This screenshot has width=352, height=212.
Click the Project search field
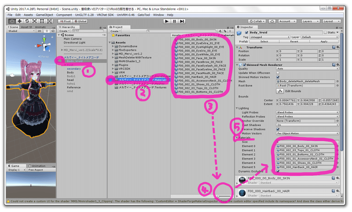coord(181,31)
